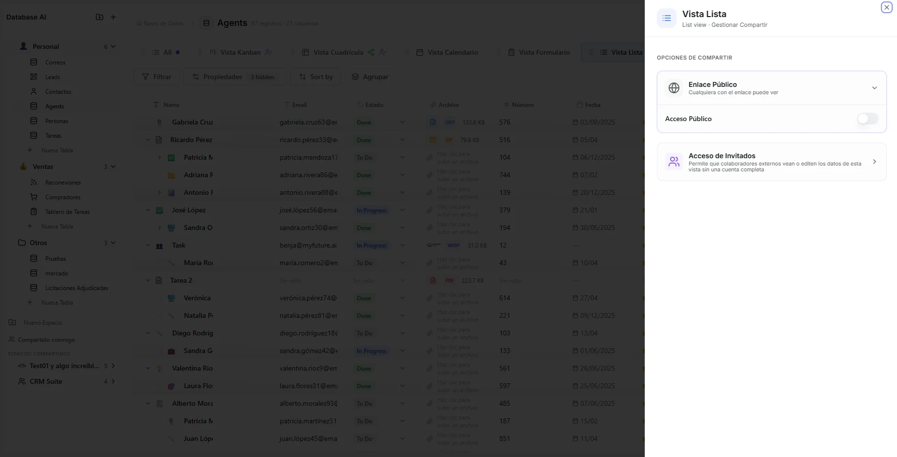
Task: Collapse the Ricardo Pérez row children
Action: click(x=148, y=140)
